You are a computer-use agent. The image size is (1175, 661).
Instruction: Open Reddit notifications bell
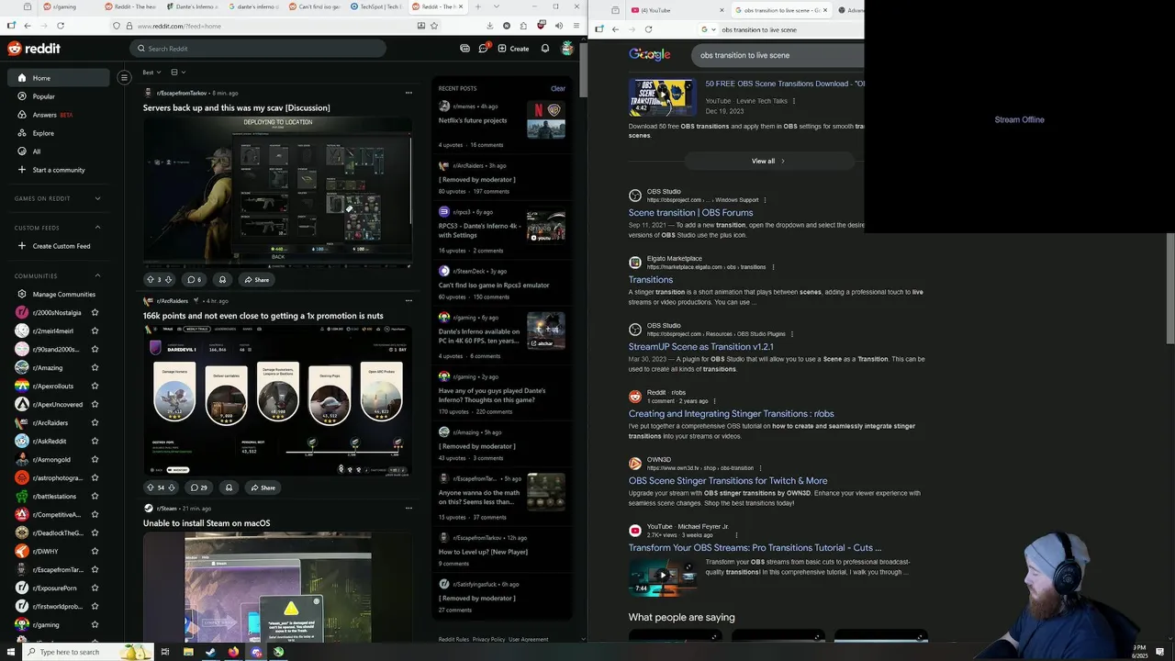545,49
